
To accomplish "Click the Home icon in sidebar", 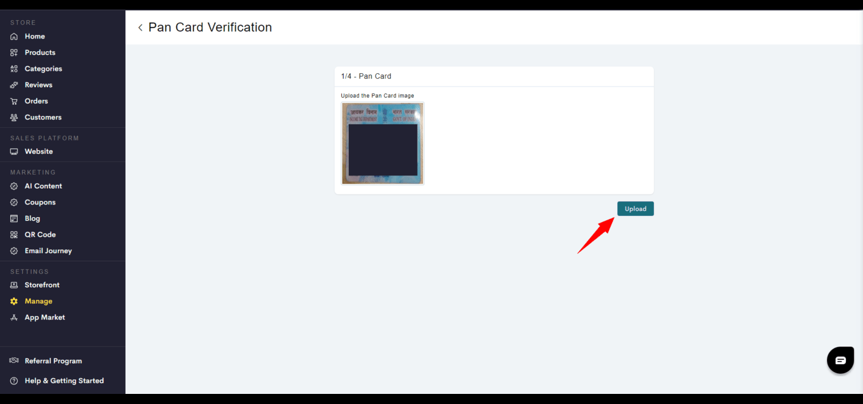I will [14, 37].
